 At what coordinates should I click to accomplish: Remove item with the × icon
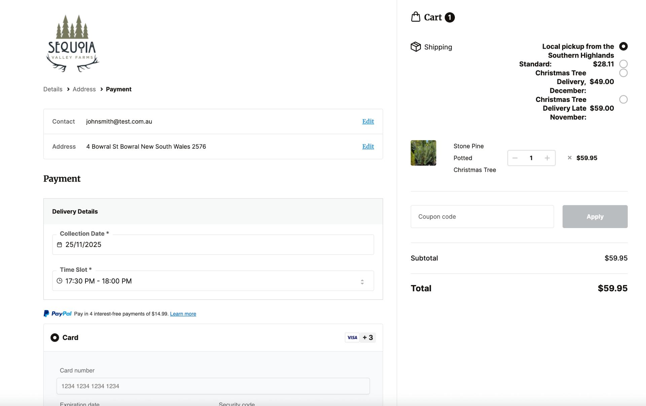coord(569,158)
